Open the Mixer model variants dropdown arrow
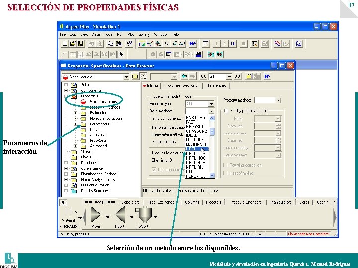Viewport: 358px width, 268px height. (x=108, y=217)
